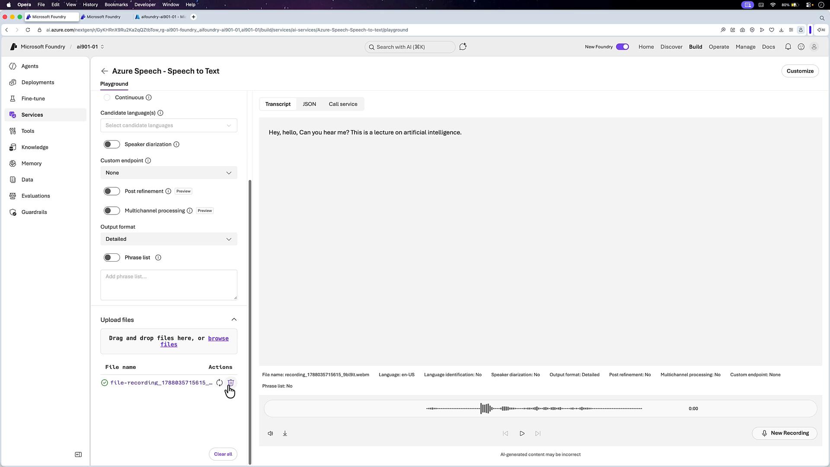Show info for Phrase list option
The image size is (830, 467).
tap(158, 258)
